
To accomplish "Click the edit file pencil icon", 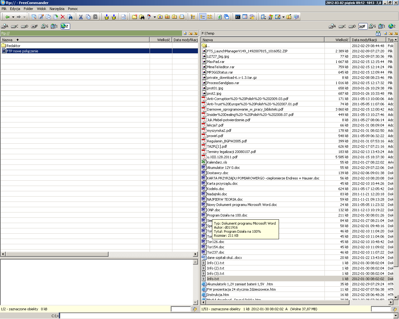I will [x=41, y=17].
